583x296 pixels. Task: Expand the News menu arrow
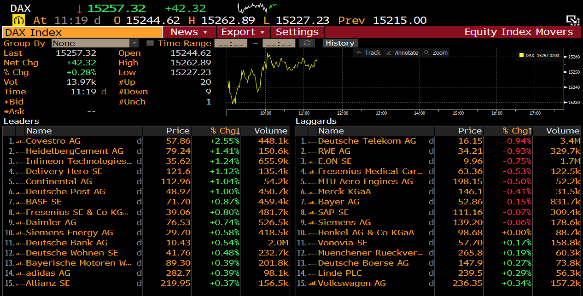[x=205, y=33]
